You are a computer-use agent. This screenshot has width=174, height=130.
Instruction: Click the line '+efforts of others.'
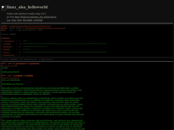coord(11,116)
